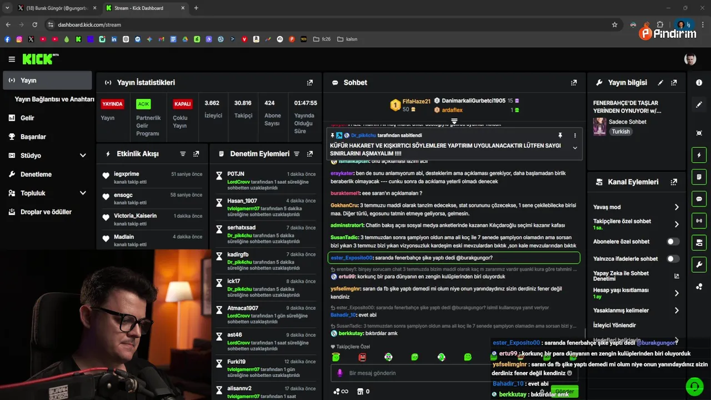Select the legxprime follow event row

click(x=152, y=178)
